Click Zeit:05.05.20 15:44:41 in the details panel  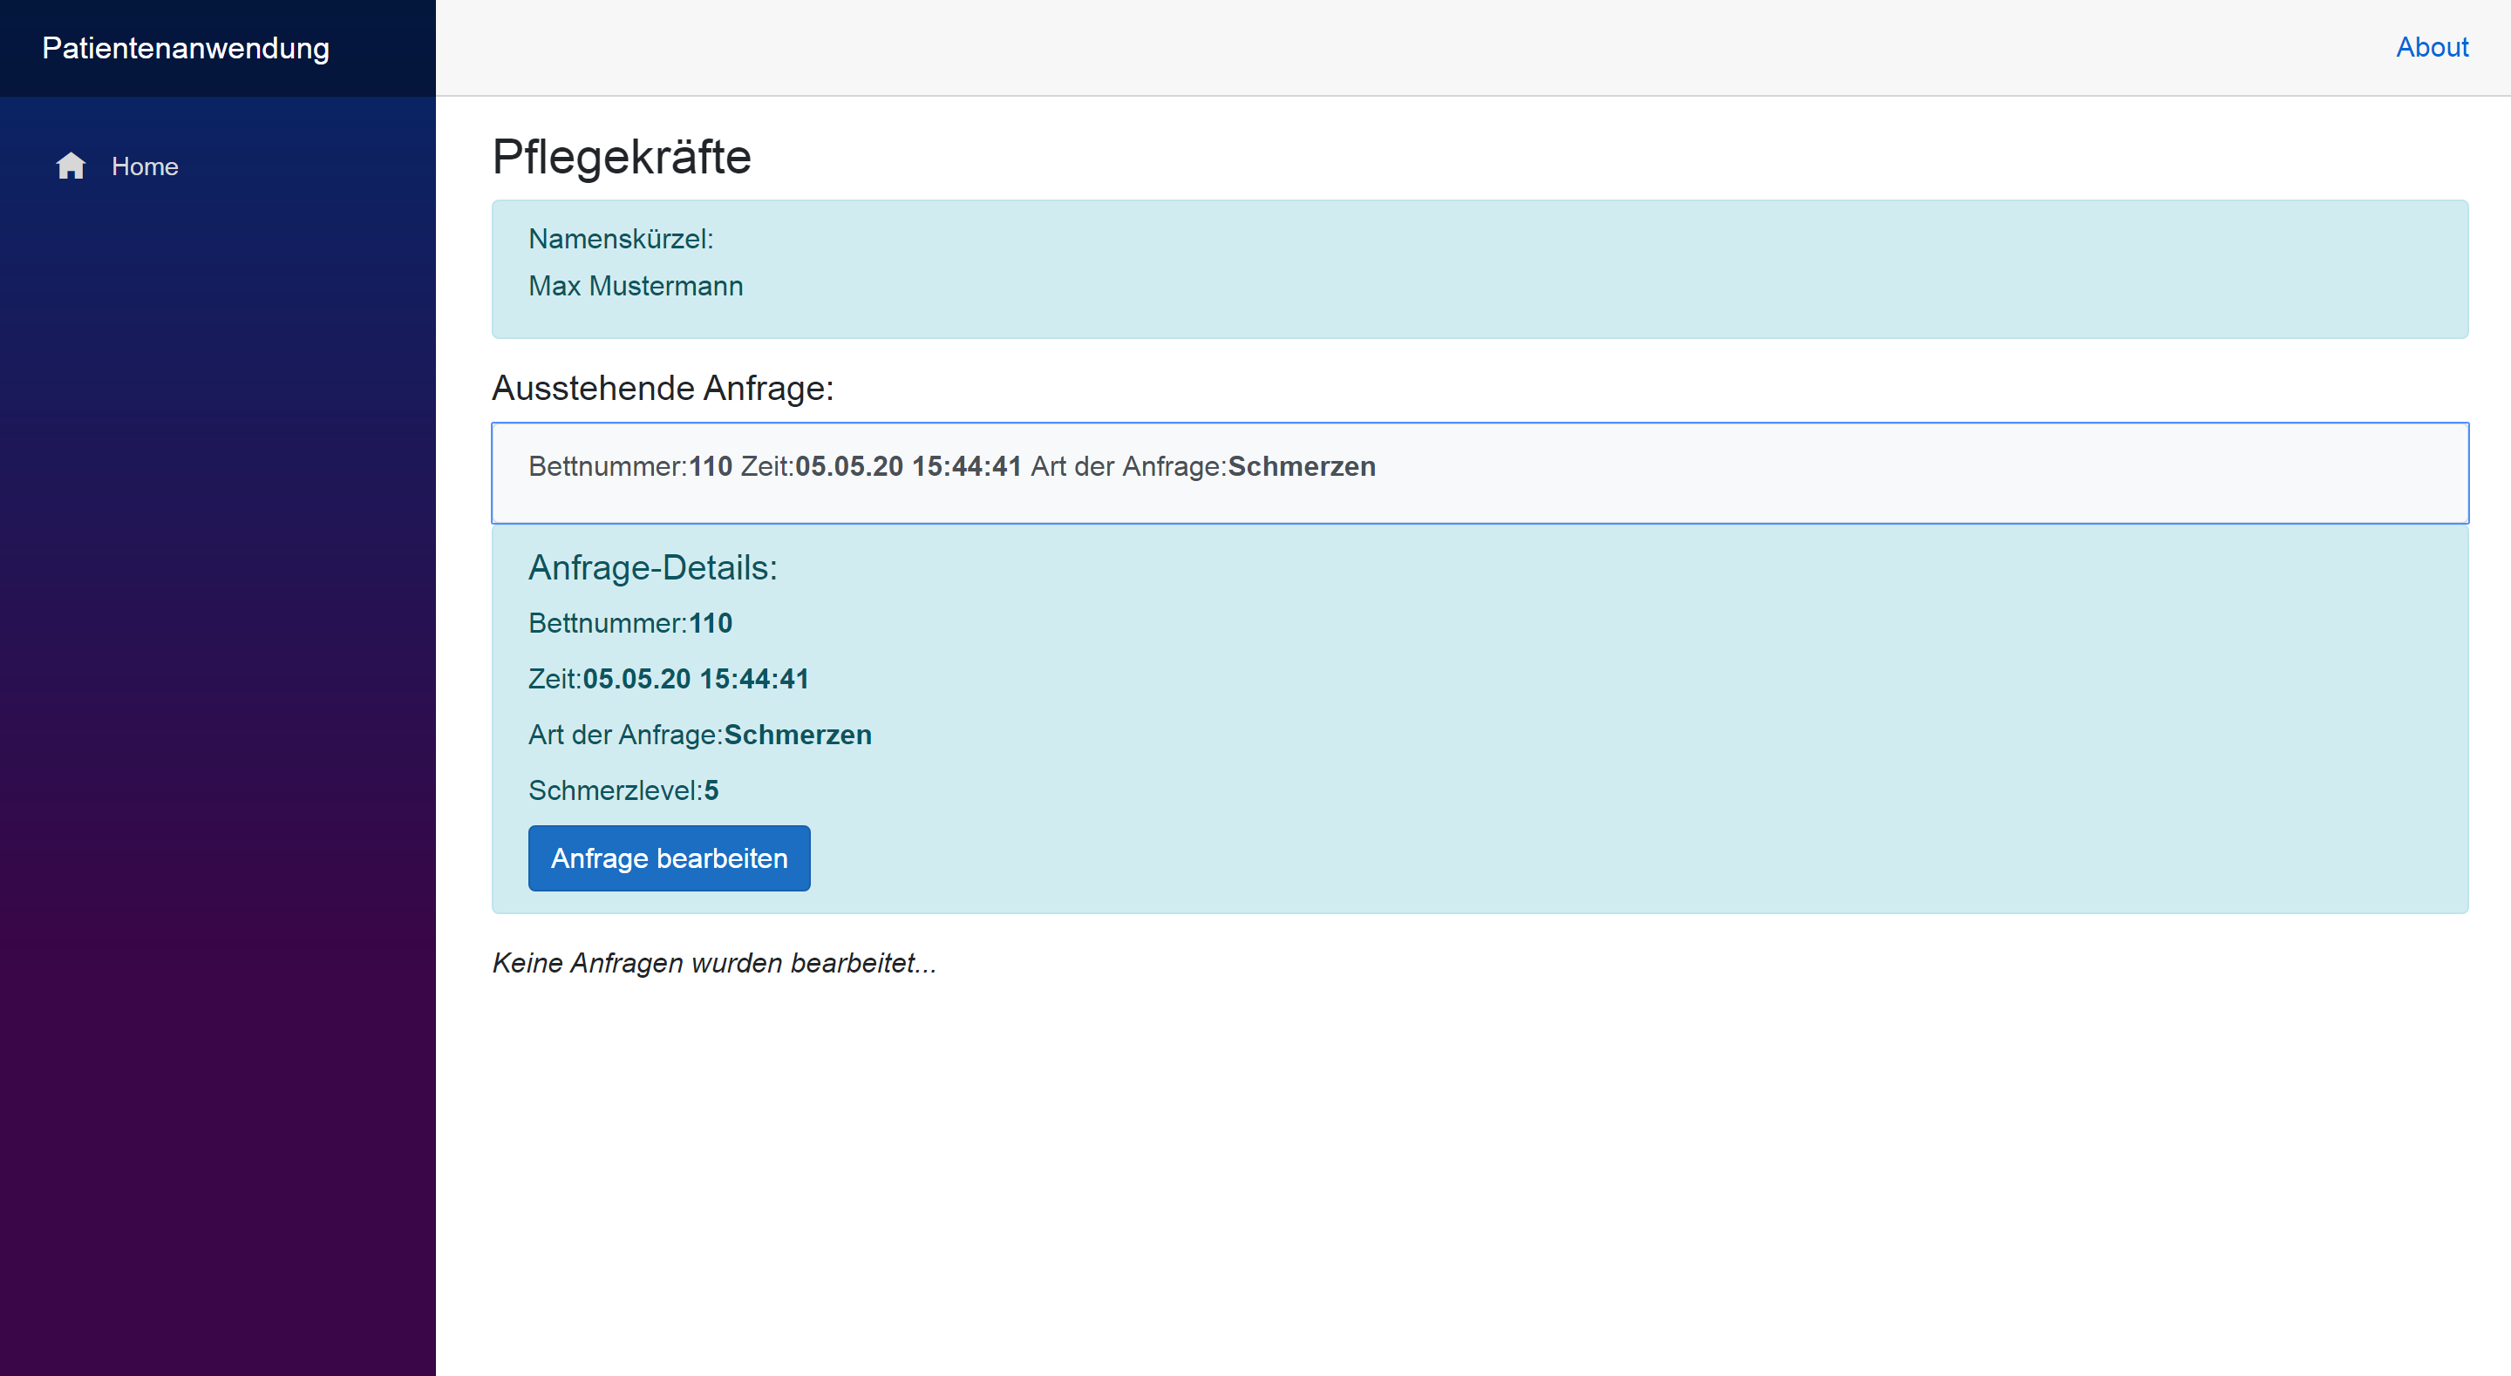pos(669,678)
